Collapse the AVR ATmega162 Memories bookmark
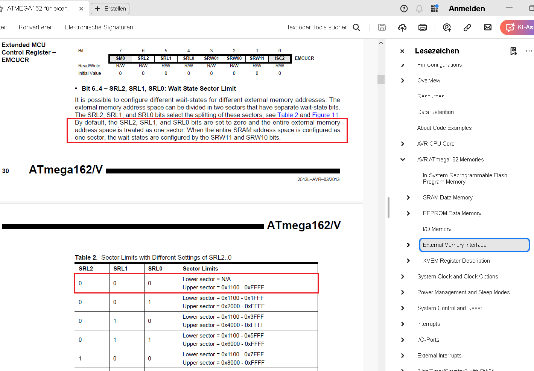534x371 pixels. [403, 160]
